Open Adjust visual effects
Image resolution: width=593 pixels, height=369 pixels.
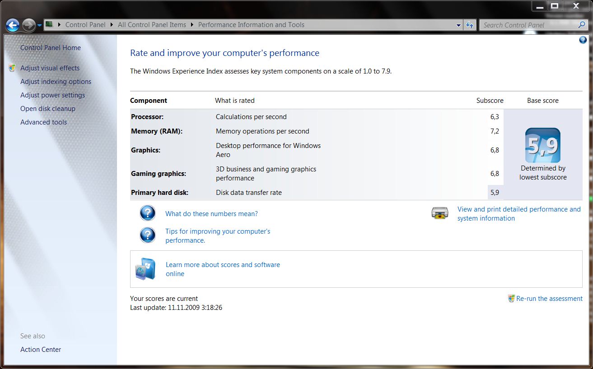(x=50, y=68)
